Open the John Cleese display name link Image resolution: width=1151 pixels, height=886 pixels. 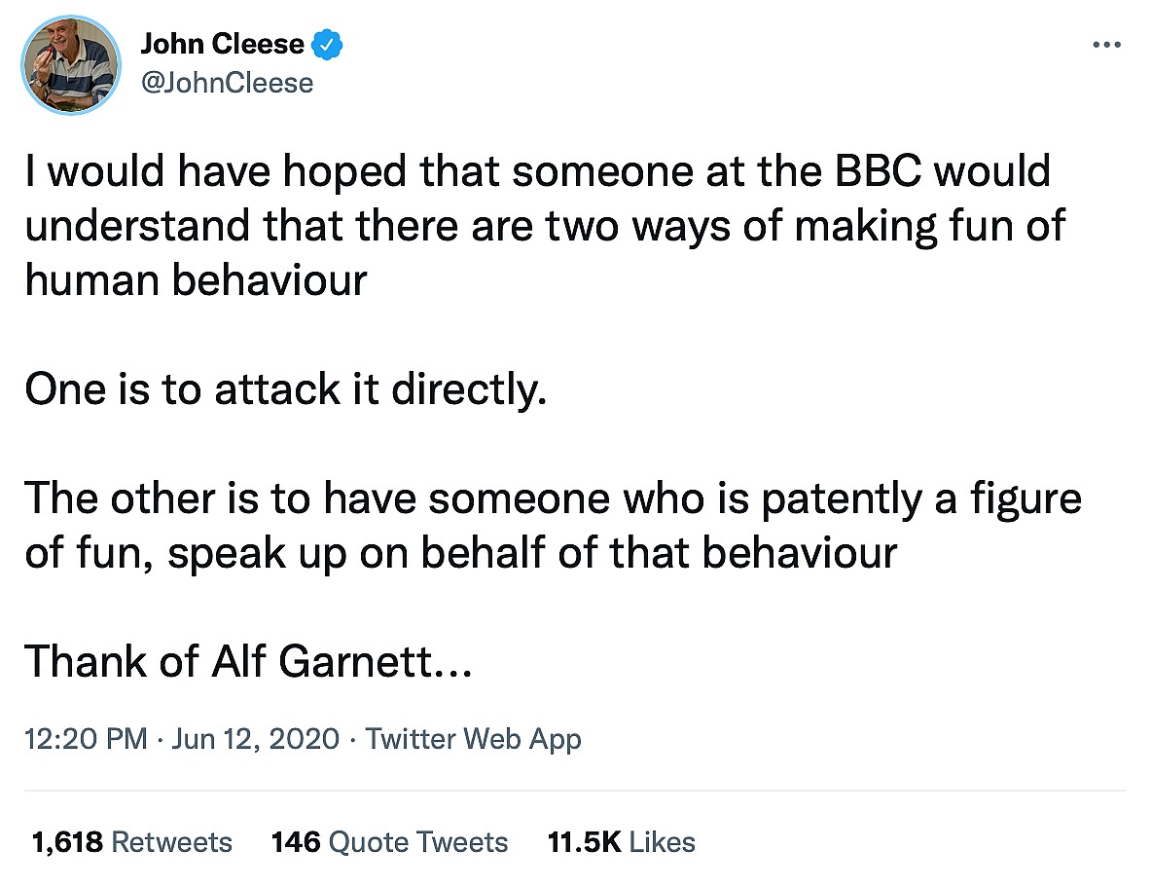223,43
